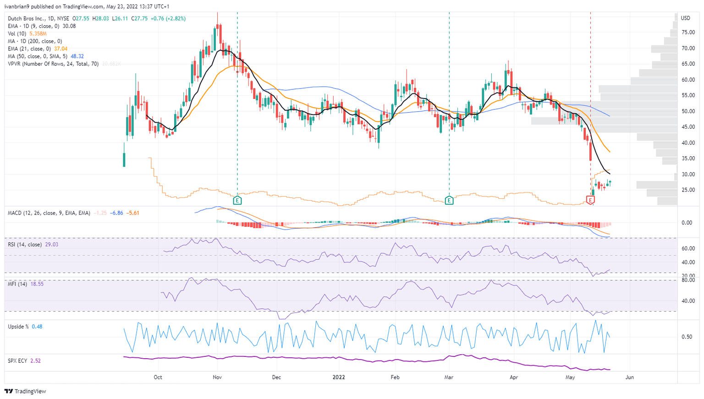Image resolution: width=704 pixels, height=399 pixels.
Task: Click the 30.00 price axis label
Action: (x=688, y=175)
